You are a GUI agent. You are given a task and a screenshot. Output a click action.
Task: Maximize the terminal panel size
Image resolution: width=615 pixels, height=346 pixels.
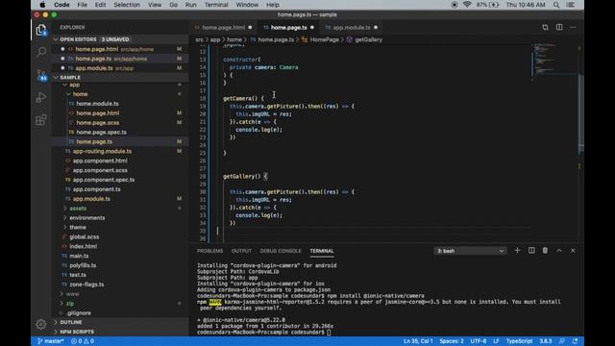click(x=559, y=250)
